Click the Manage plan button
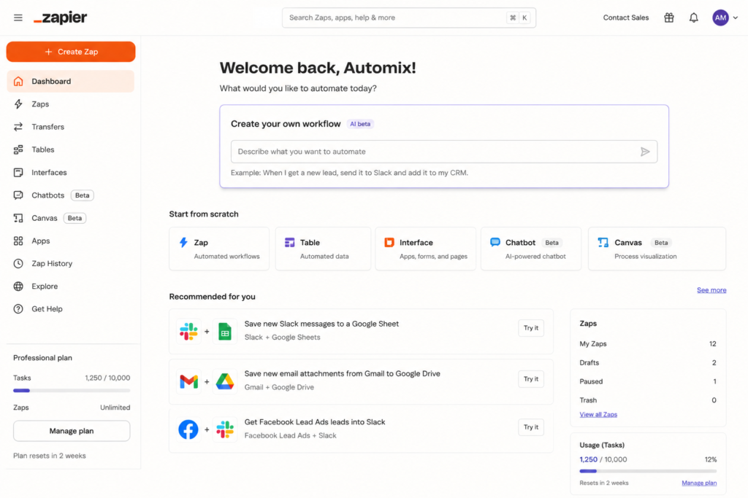The height and width of the screenshot is (498, 748). 72,431
